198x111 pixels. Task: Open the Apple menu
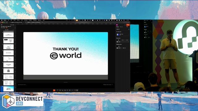pos(2,20)
